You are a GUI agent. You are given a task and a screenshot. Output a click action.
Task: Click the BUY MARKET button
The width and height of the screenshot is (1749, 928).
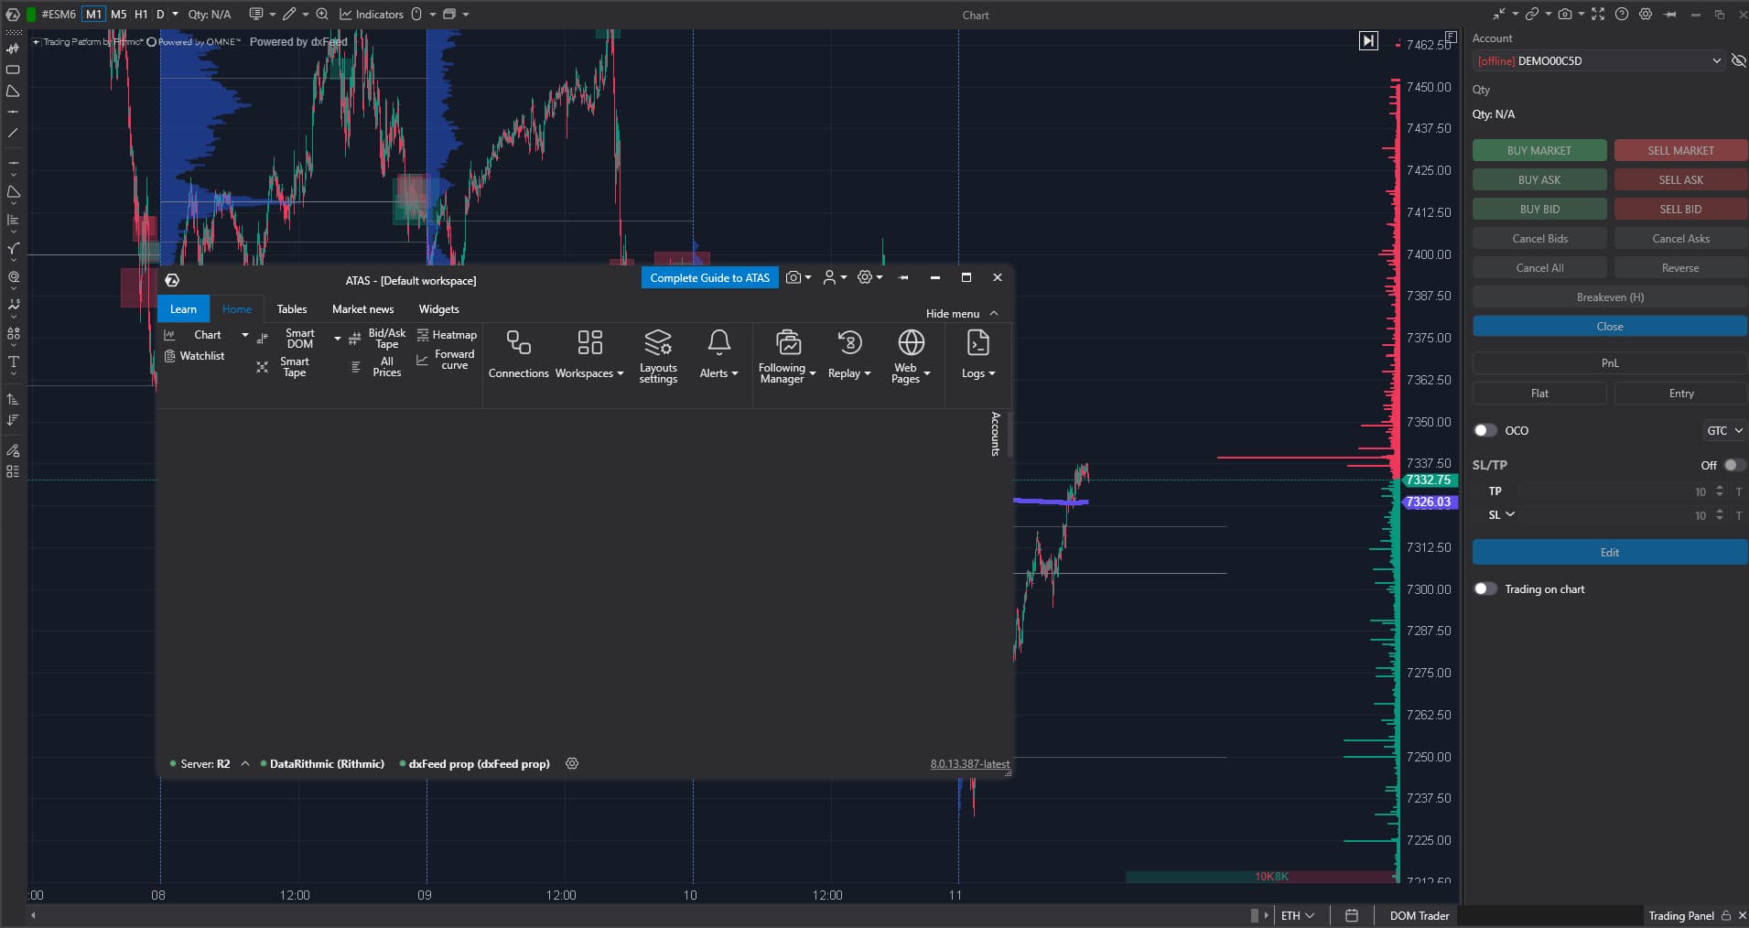tap(1539, 150)
